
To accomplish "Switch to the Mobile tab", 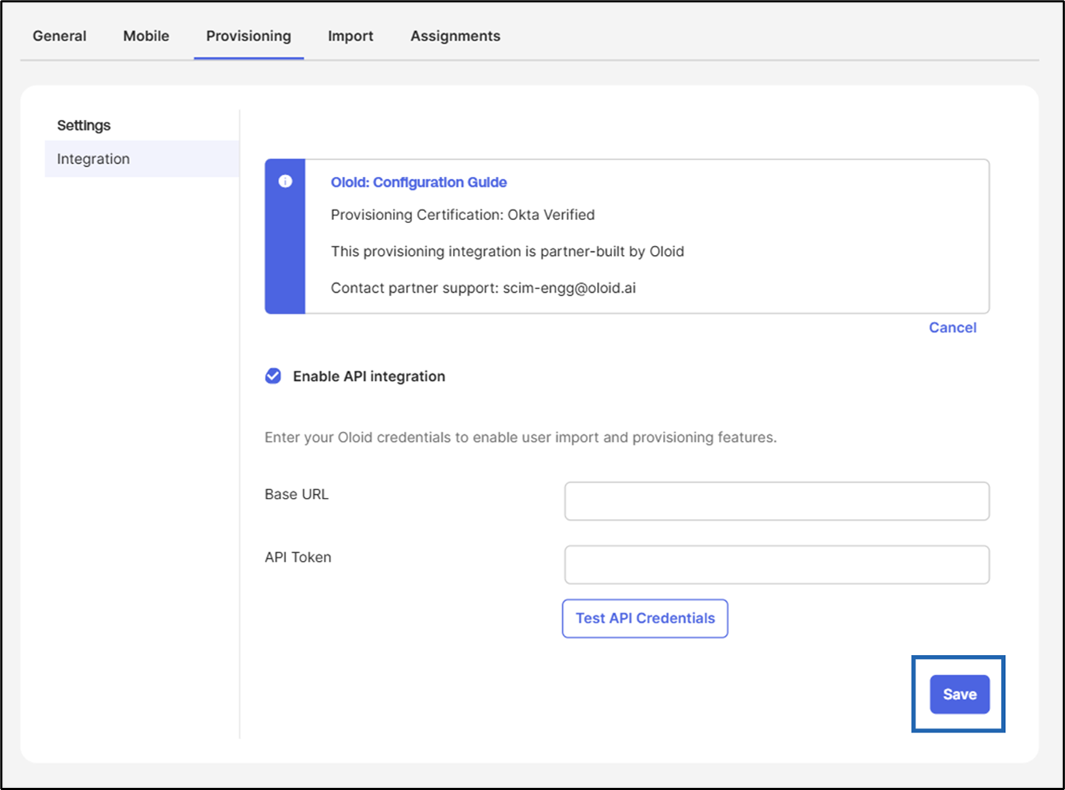I will click(146, 36).
